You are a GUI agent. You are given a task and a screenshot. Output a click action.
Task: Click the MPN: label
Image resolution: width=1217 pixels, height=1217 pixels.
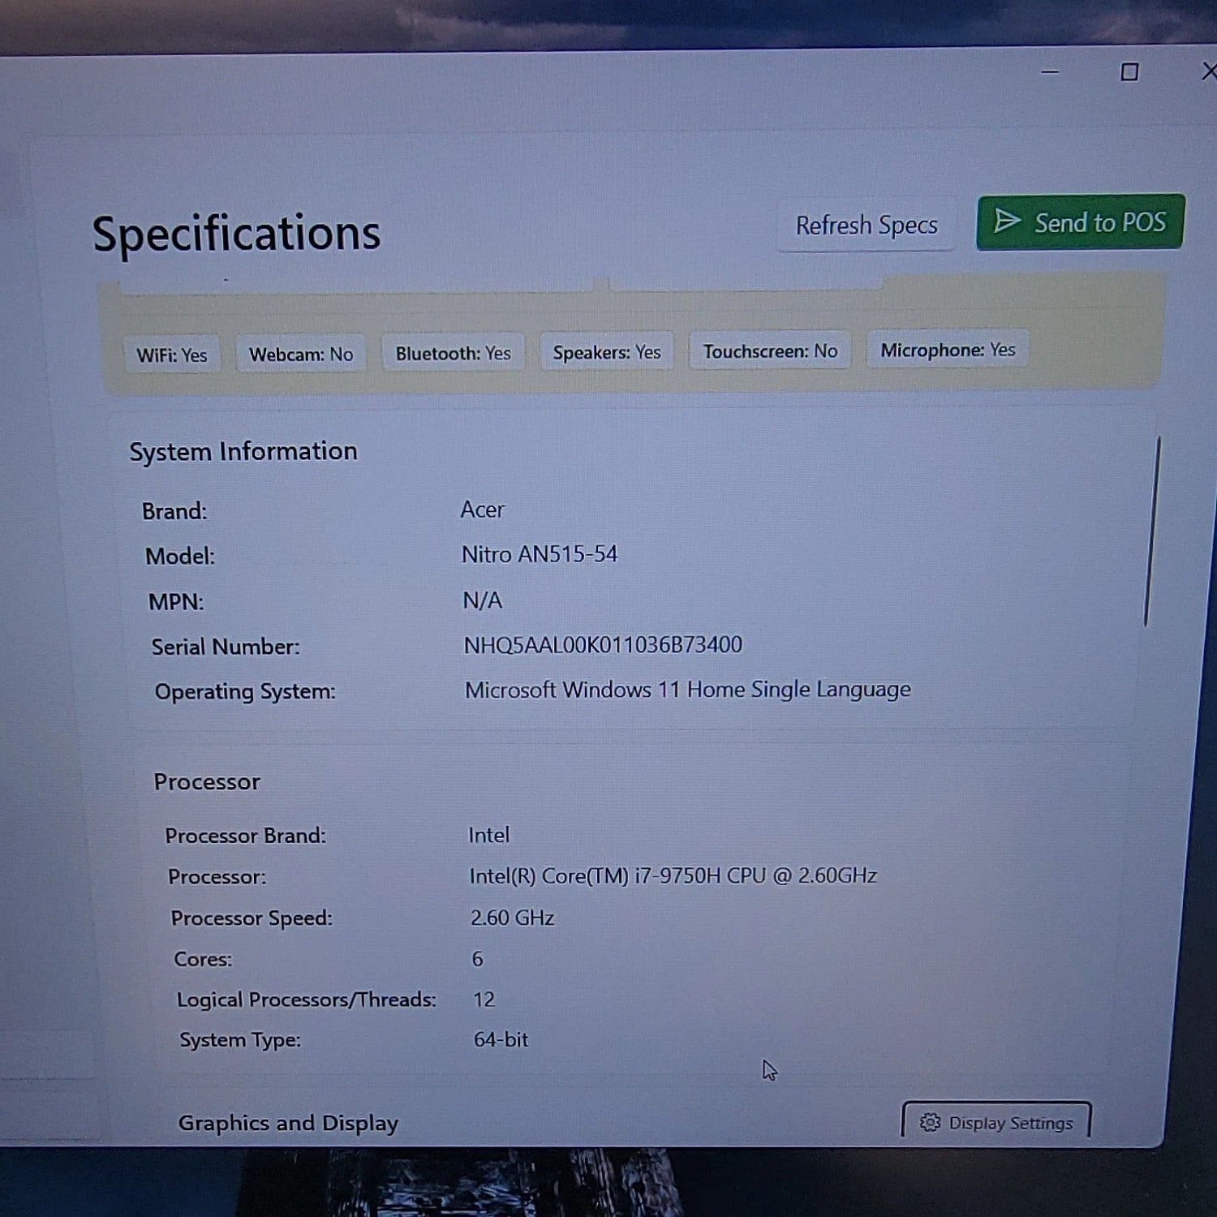pos(176,602)
